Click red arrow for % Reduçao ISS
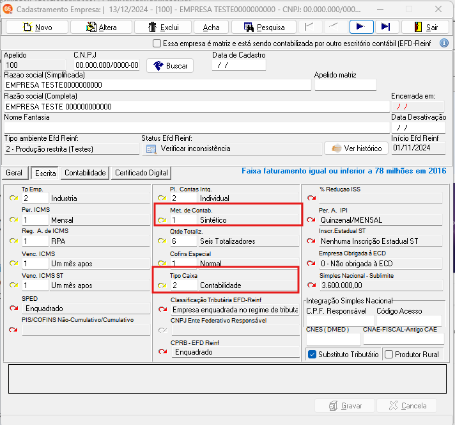 click(x=312, y=198)
